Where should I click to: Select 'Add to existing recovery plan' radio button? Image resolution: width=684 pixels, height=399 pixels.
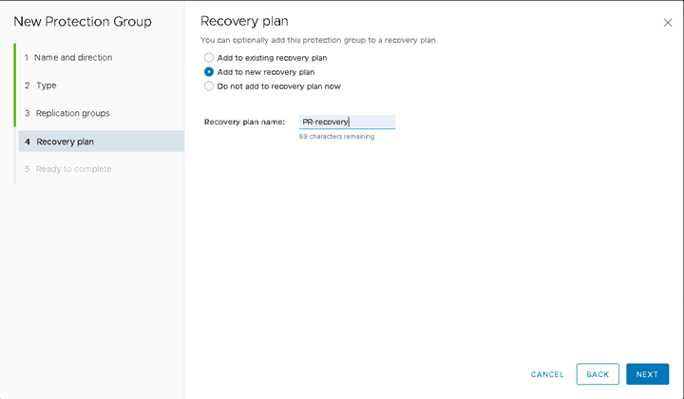pyautogui.click(x=209, y=58)
